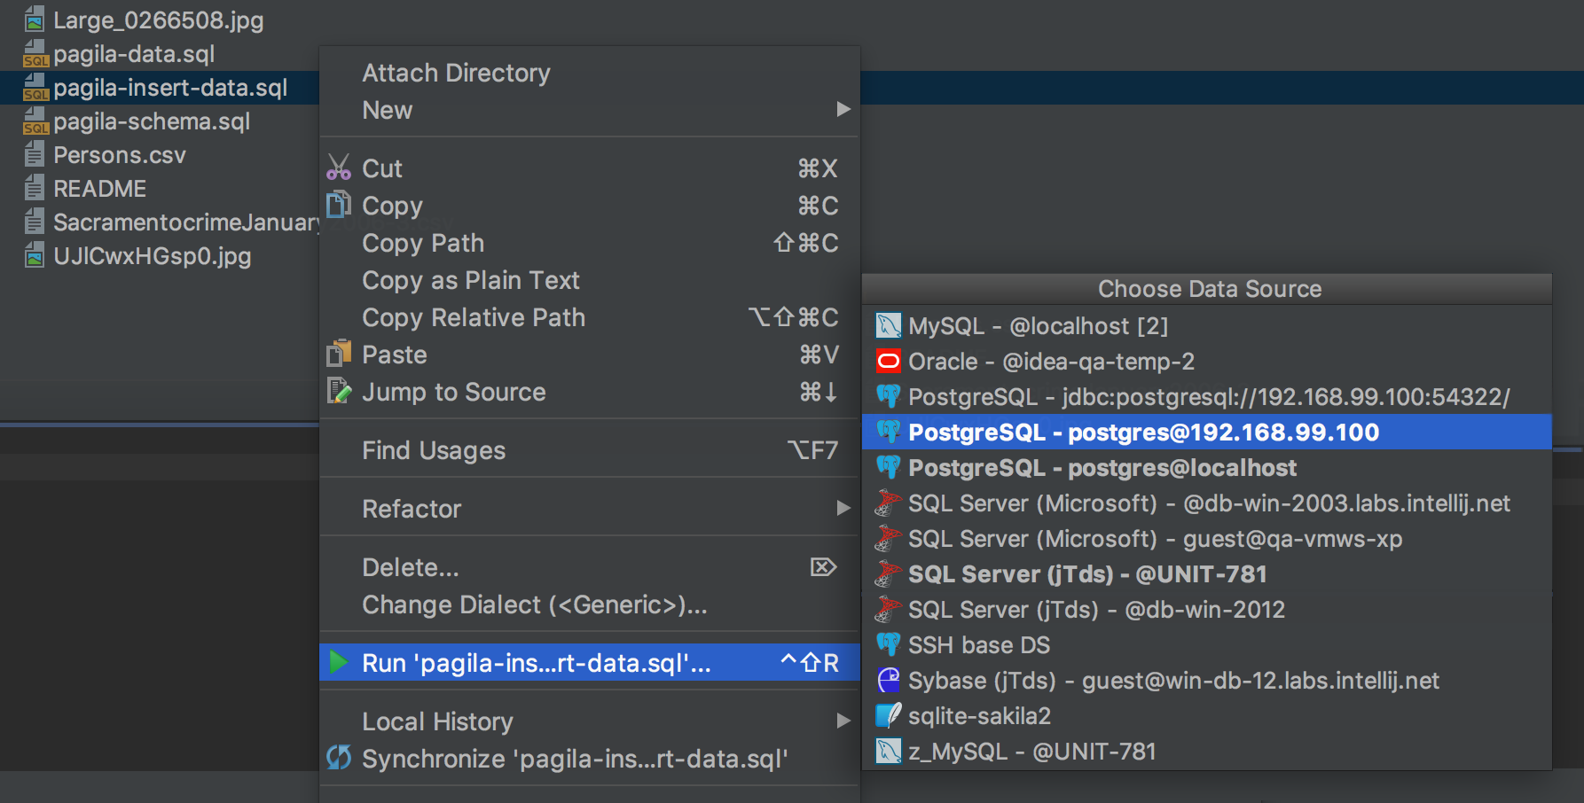
Task: Pick Oracle - @idea-qa-temp-2 data source
Action: click(x=1207, y=362)
